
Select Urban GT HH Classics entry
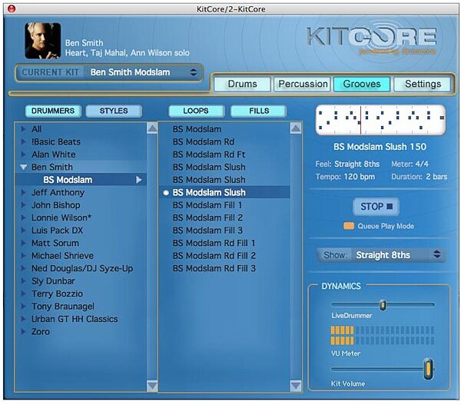click(x=75, y=319)
